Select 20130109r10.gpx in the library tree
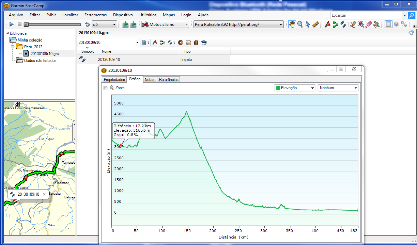This screenshot has width=417, height=245. [45, 53]
